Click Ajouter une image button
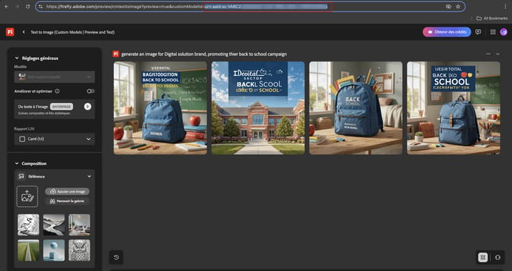The width and height of the screenshot is (512, 271). click(68, 192)
